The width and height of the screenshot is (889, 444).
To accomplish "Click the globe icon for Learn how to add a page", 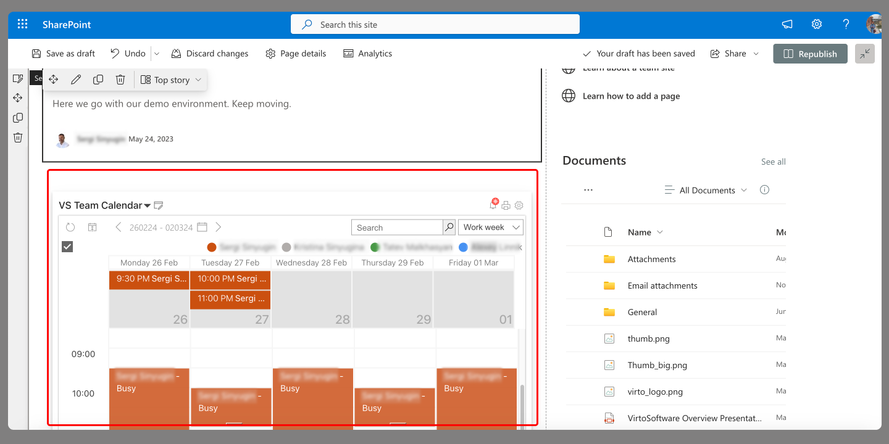I will [x=569, y=96].
